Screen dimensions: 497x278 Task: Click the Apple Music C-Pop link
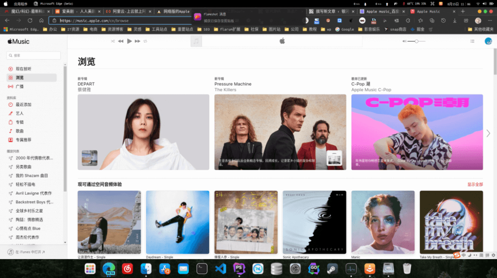[x=371, y=90]
